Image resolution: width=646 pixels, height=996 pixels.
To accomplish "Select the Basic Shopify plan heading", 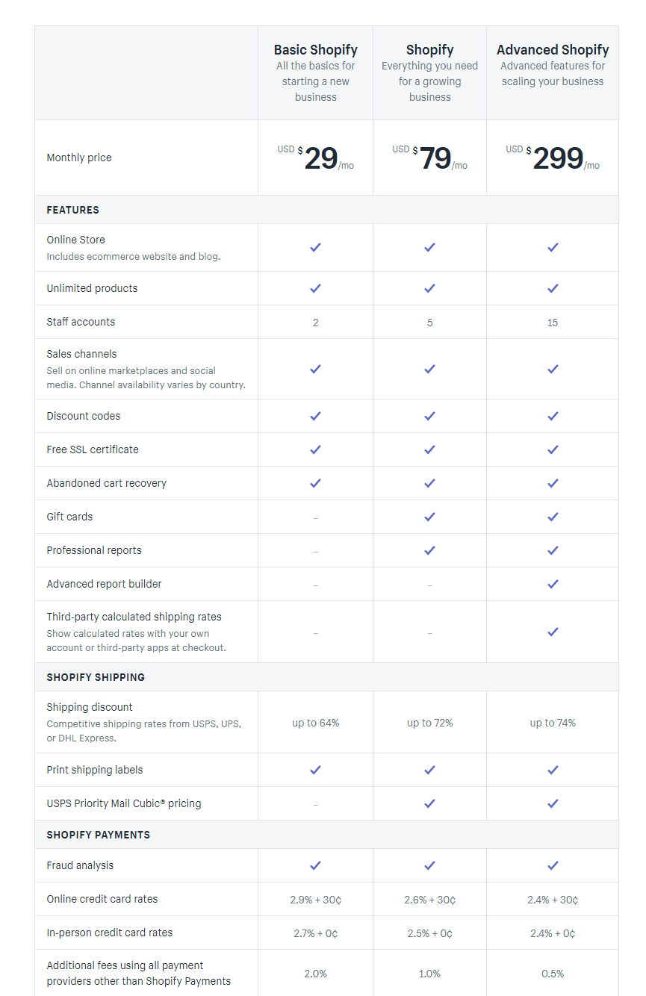I will 315,50.
